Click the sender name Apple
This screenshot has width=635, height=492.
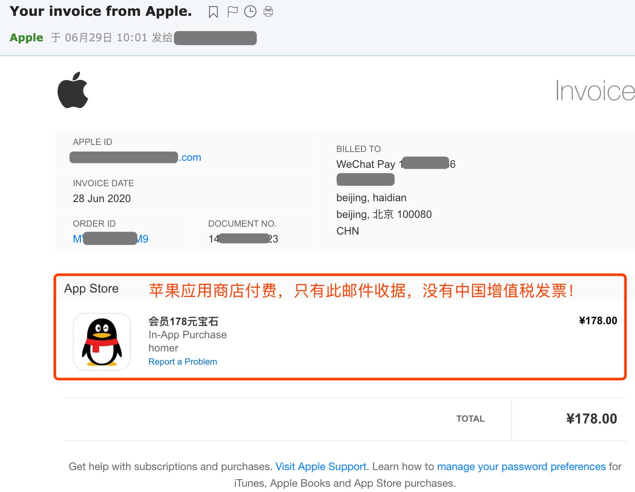pyautogui.click(x=26, y=38)
